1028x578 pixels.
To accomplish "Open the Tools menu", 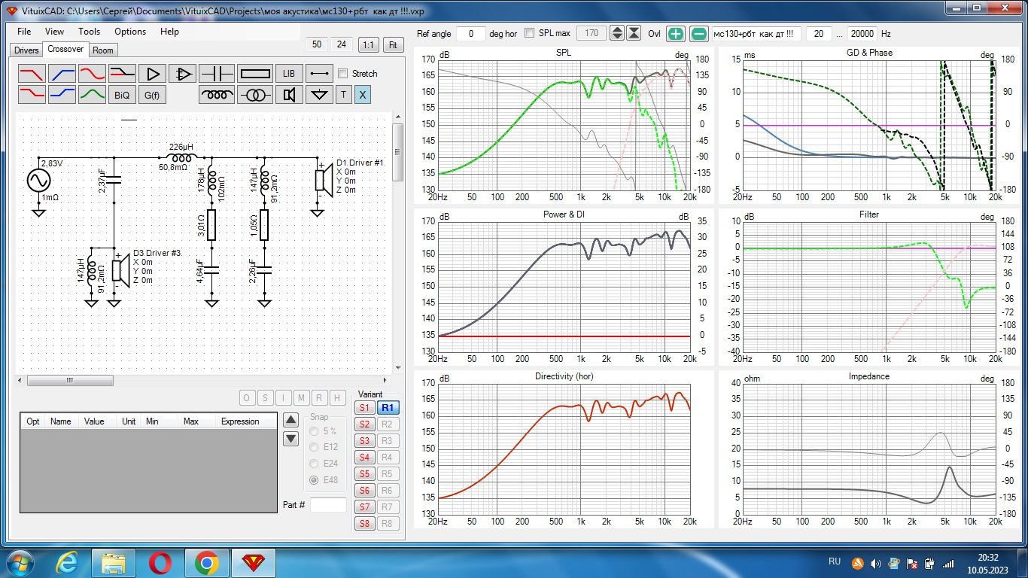I will (89, 32).
